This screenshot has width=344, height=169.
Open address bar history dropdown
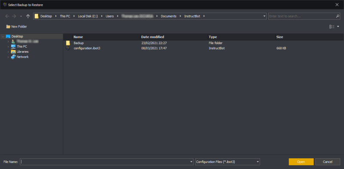point(264,16)
